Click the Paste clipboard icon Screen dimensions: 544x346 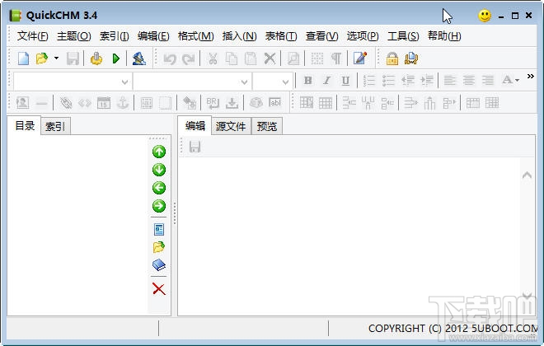pyautogui.click(x=251, y=58)
